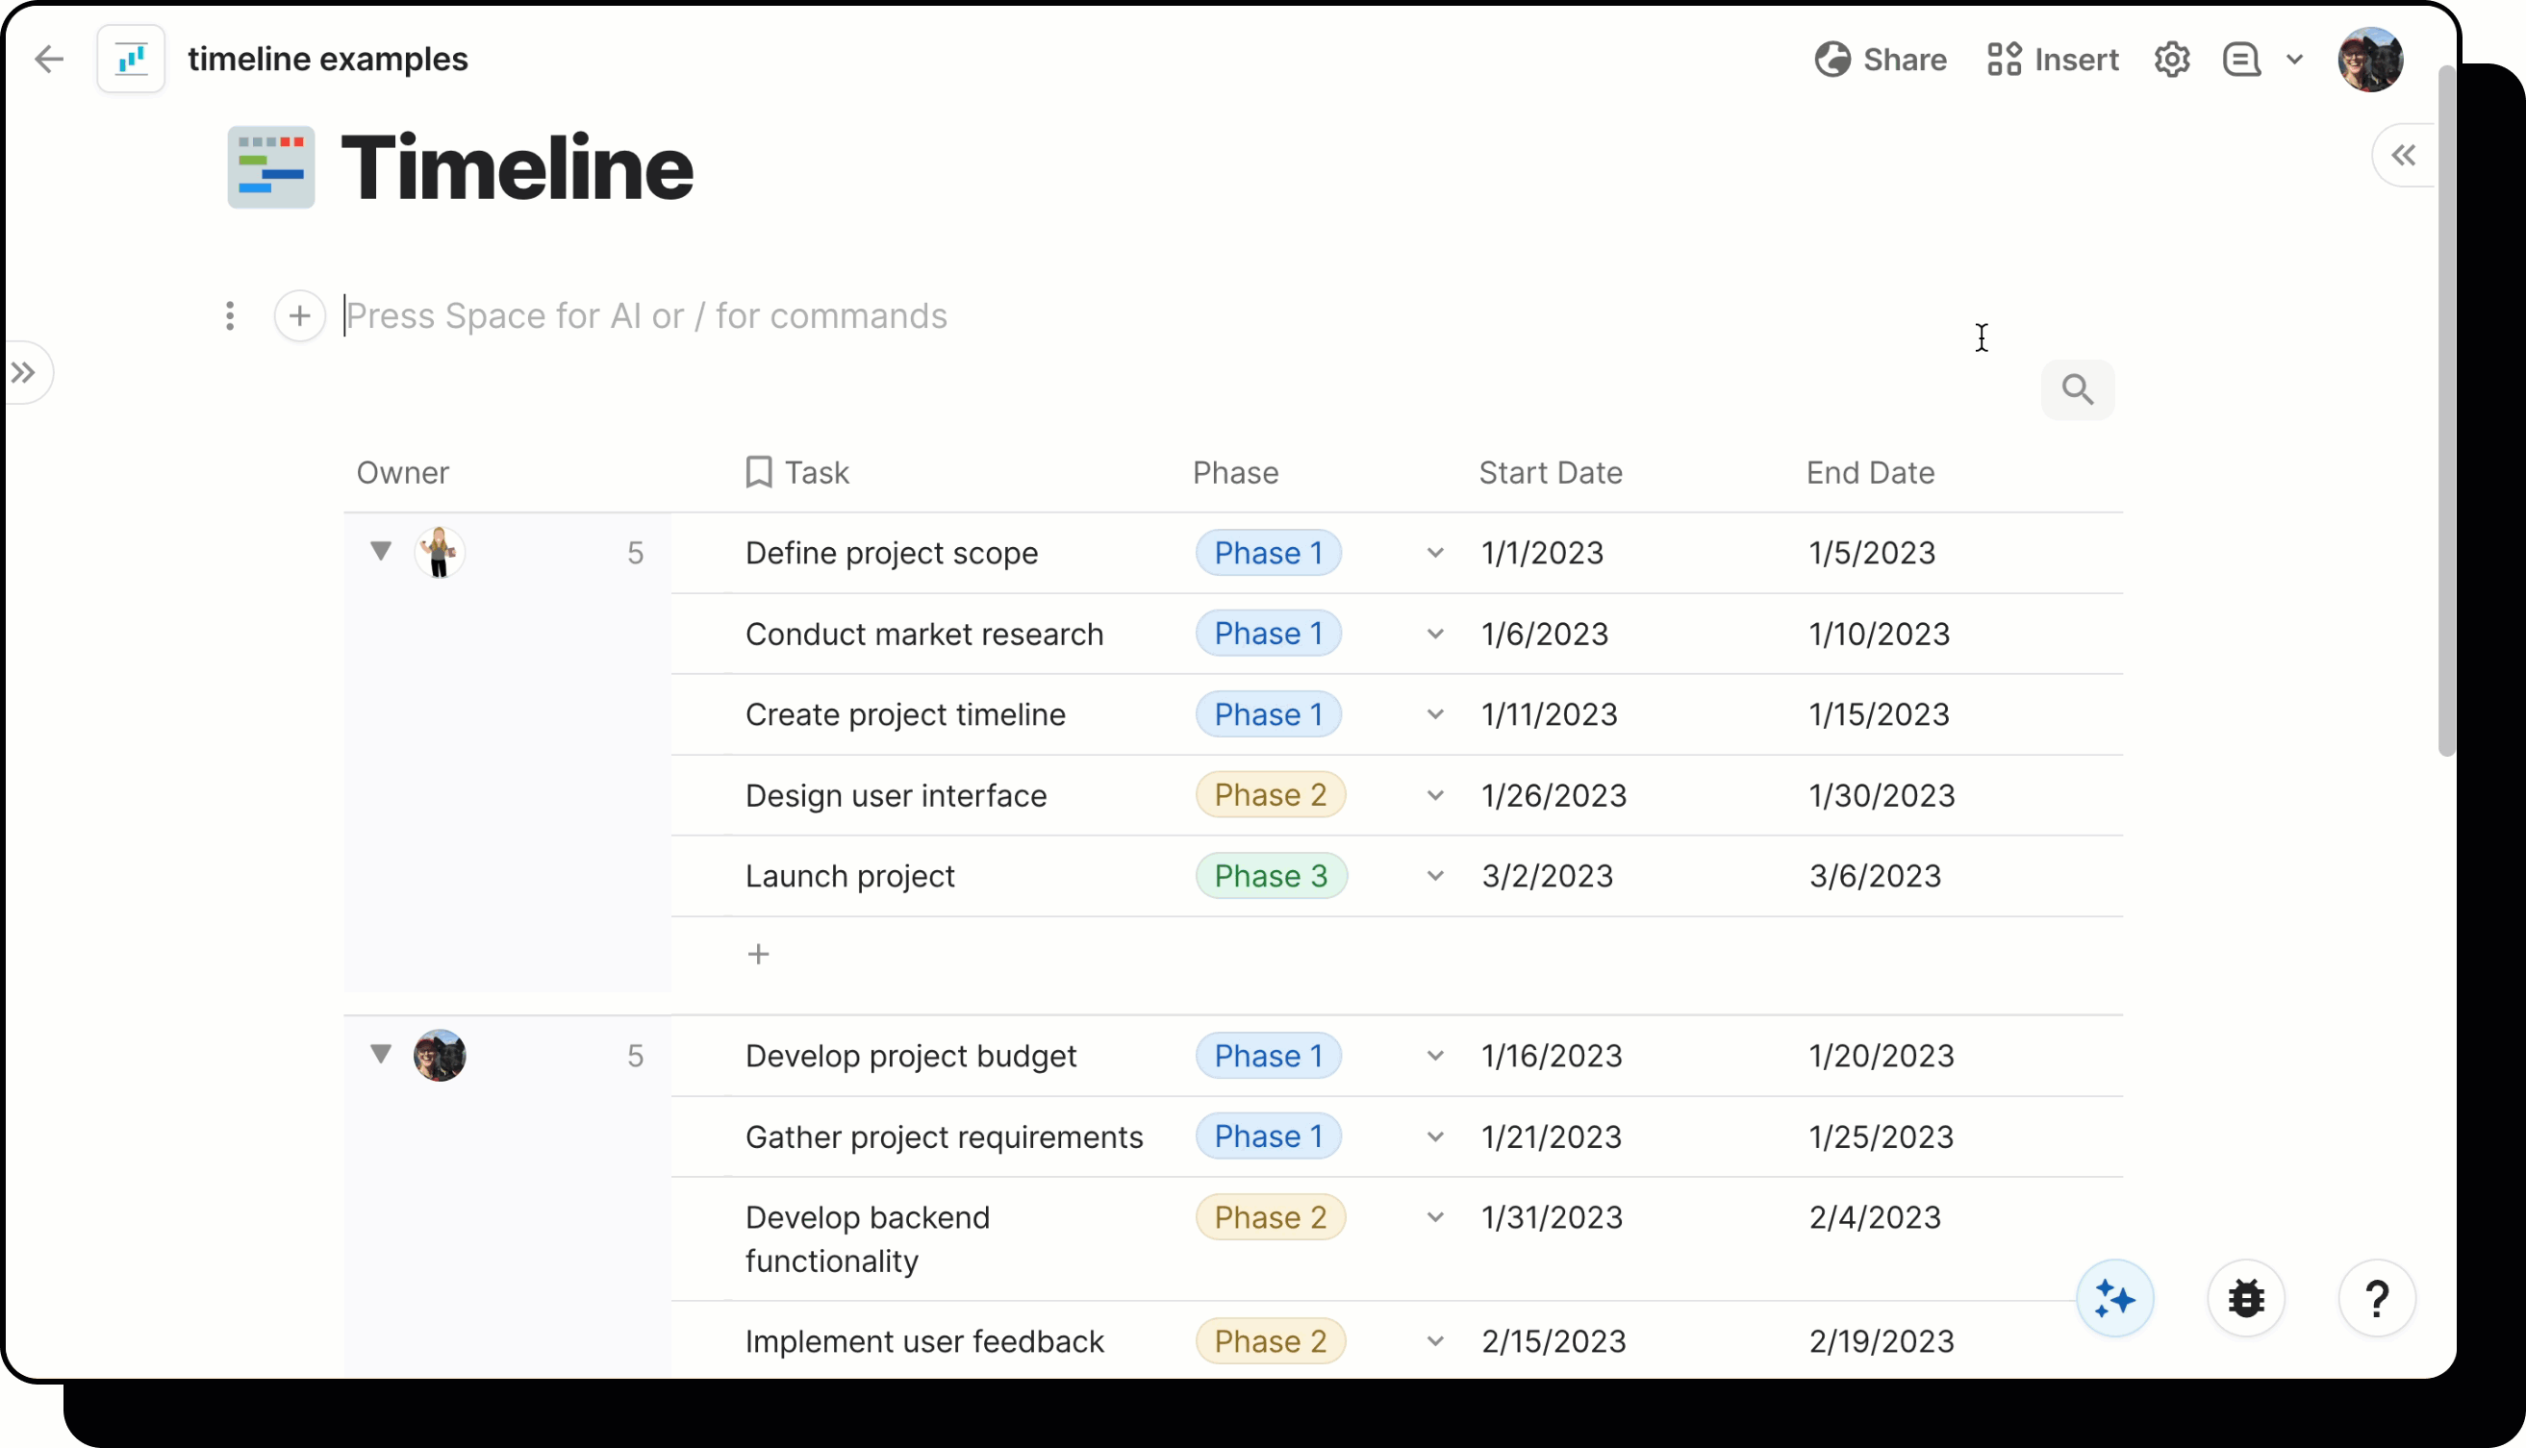Viewport: 2526px width, 1448px height.
Task: Open Phase dropdown for Design user interface
Action: 1434,795
